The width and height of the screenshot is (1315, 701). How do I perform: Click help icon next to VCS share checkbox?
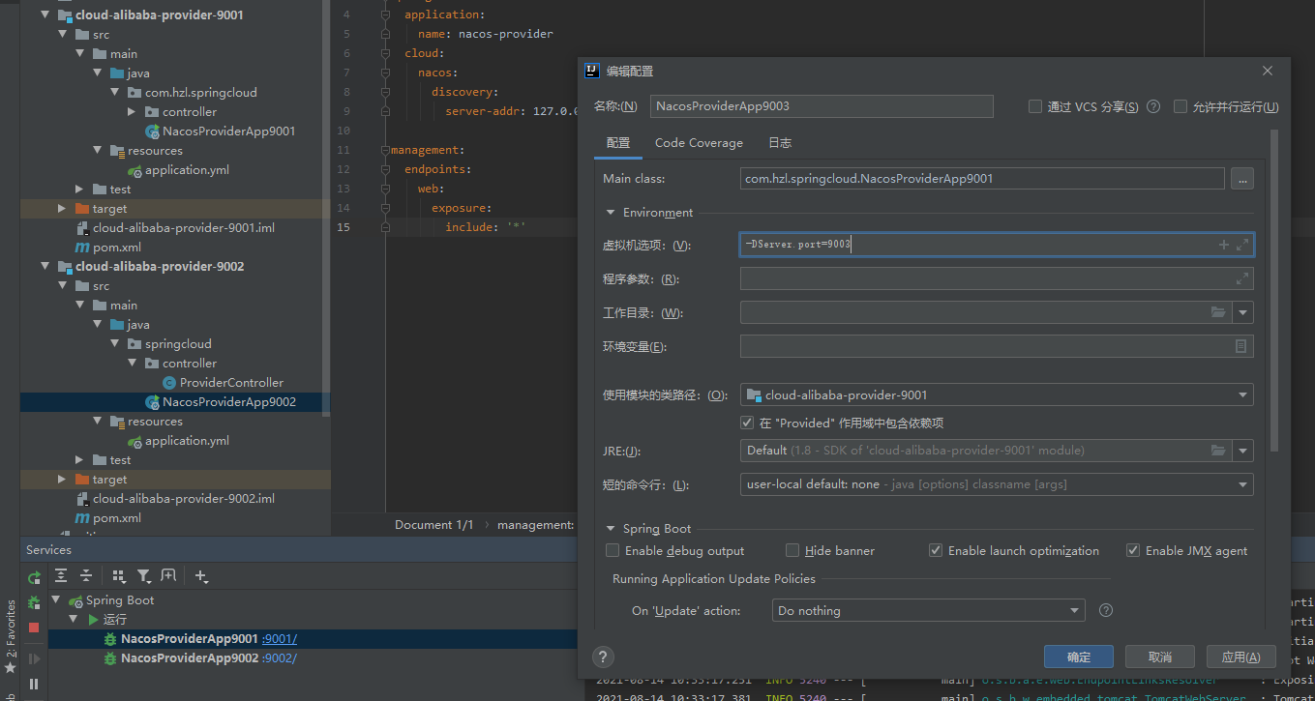(x=1153, y=106)
